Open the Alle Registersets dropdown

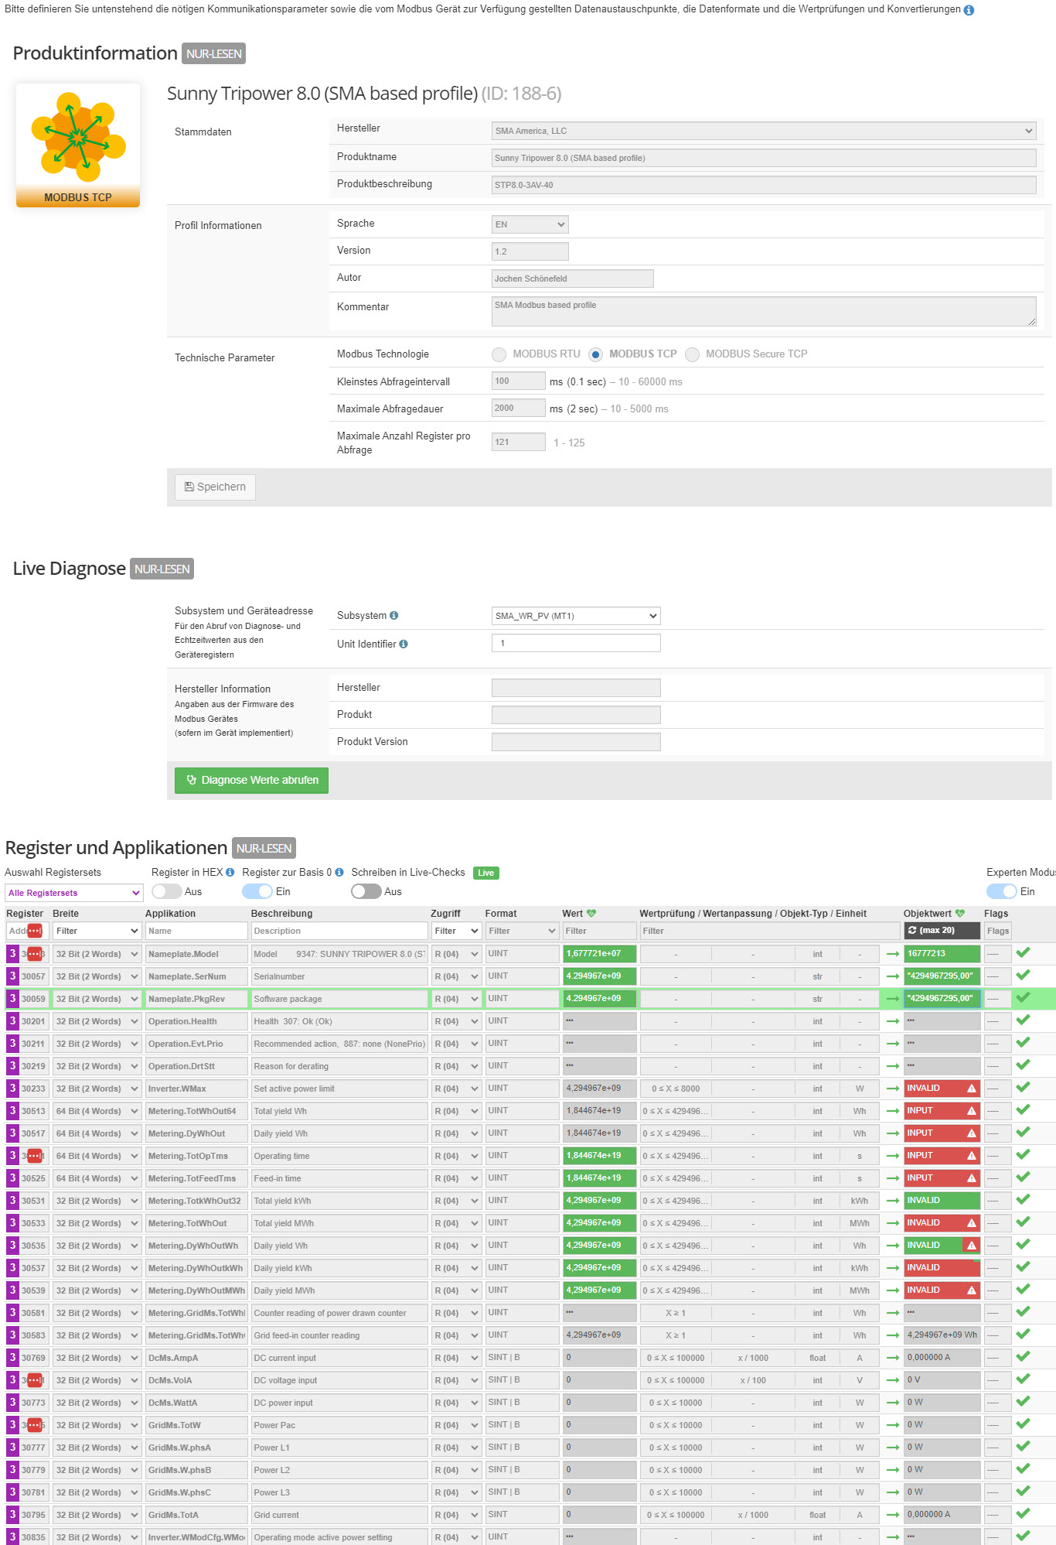click(73, 893)
